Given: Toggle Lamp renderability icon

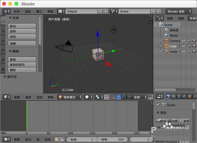Looking at the screenshot, I should (x=194, y=51).
